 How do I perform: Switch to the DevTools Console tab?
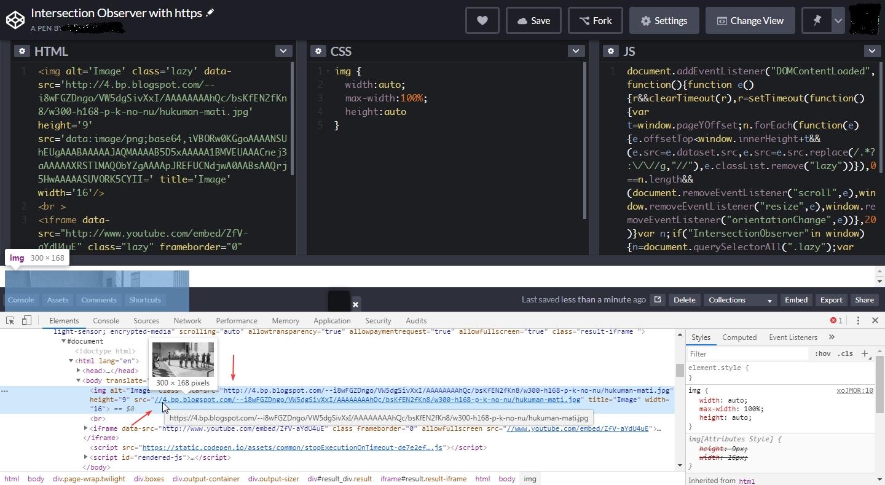click(106, 321)
